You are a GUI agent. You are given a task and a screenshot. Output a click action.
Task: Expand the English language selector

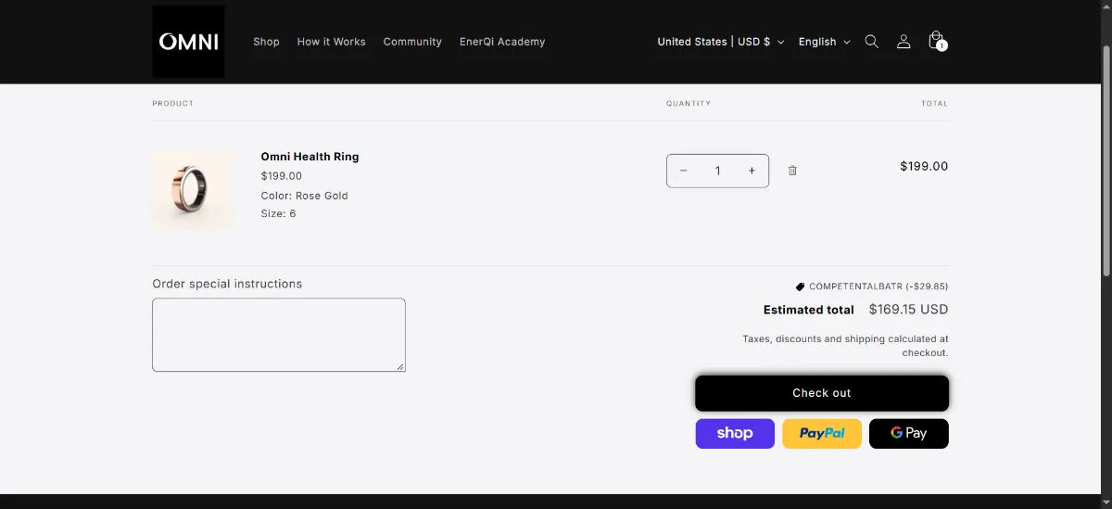coord(825,42)
